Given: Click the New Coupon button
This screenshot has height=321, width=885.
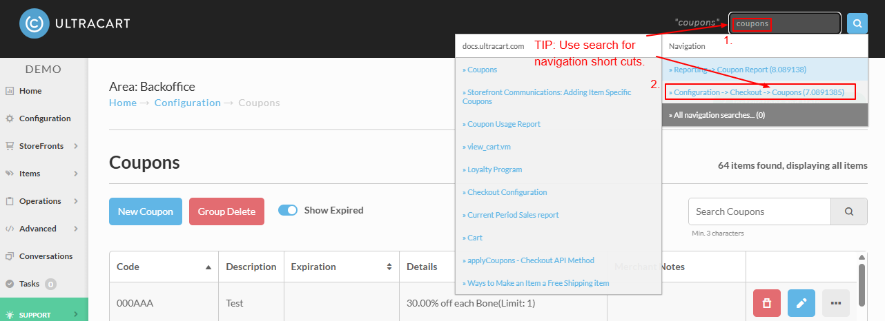Looking at the screenshot, I should (x=146, y=211).
